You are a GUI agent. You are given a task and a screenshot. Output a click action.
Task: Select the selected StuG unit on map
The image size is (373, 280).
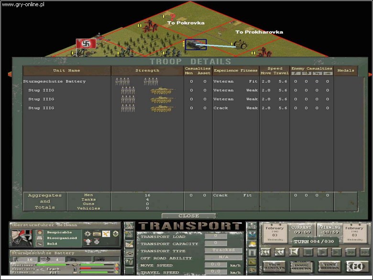pos(196,44)
